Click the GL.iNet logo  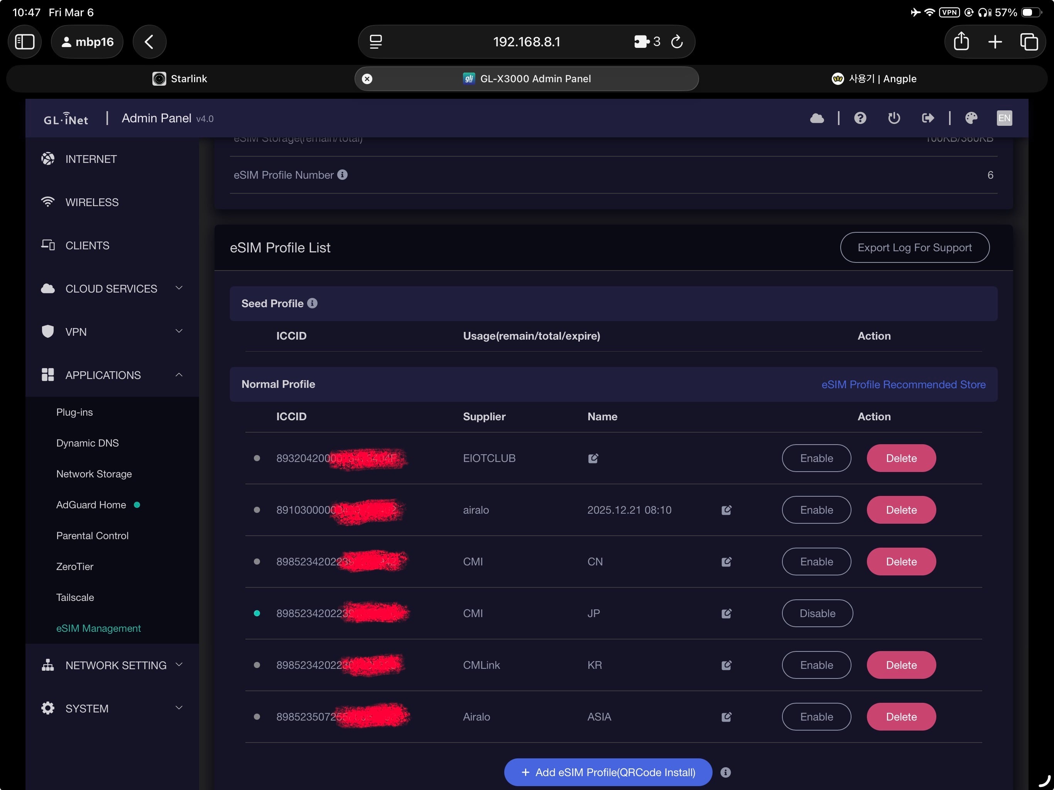[66, 118]
